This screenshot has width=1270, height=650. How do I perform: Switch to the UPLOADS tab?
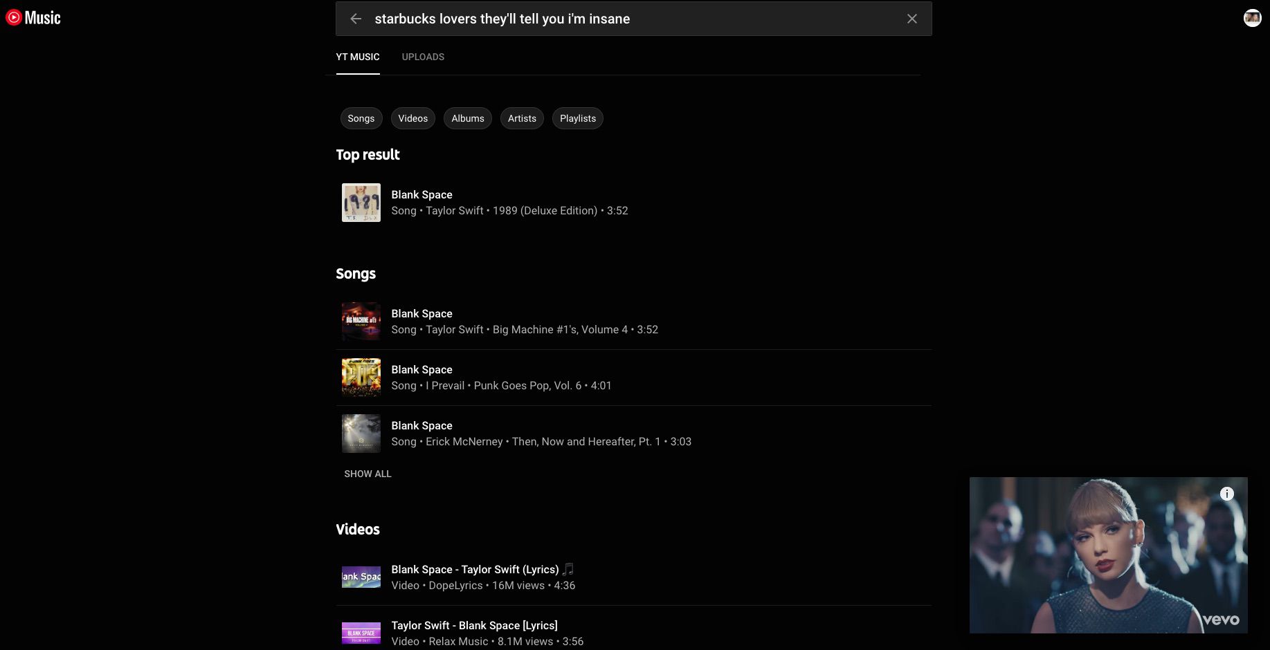coord(423,57)
